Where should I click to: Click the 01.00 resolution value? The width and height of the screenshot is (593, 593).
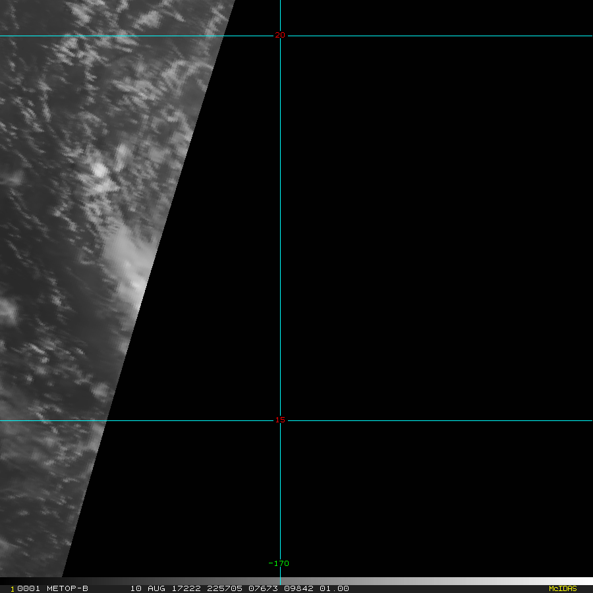(x=334, y=588)
